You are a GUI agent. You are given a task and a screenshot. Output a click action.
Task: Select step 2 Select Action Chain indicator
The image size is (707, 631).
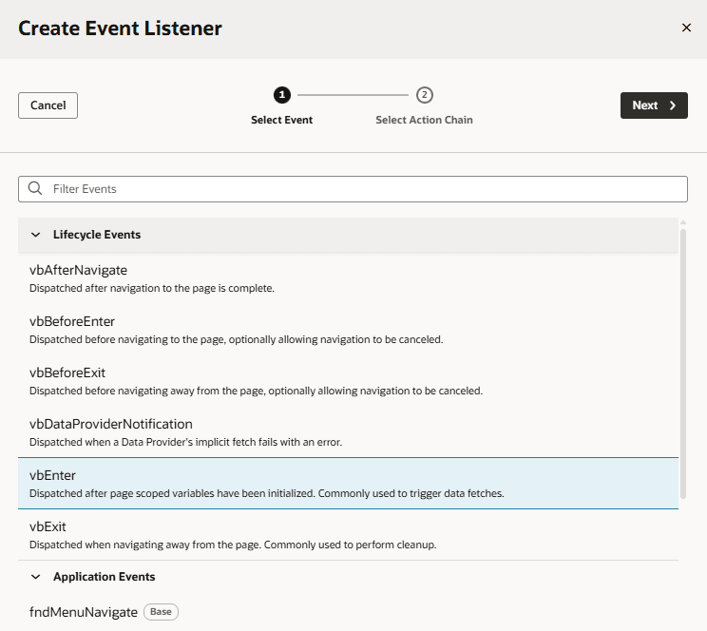tap(424, 95)
